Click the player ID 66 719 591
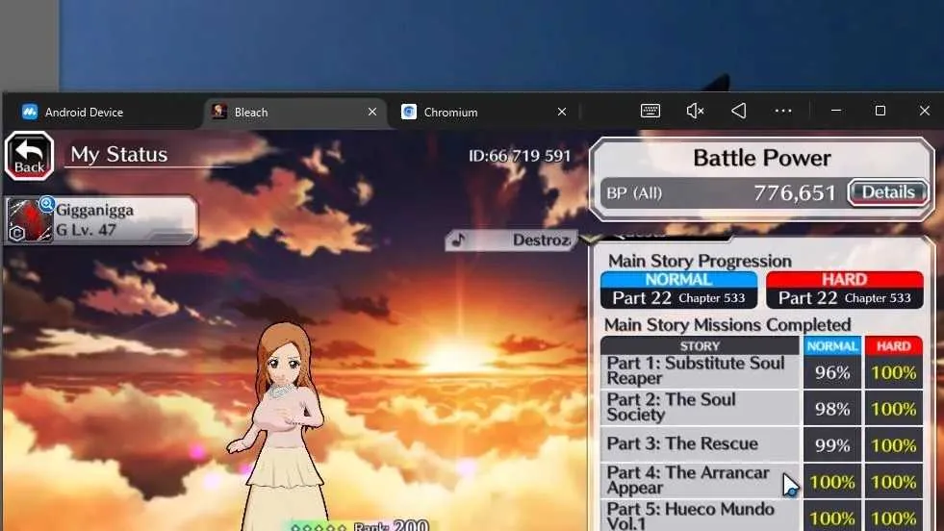 520,156
